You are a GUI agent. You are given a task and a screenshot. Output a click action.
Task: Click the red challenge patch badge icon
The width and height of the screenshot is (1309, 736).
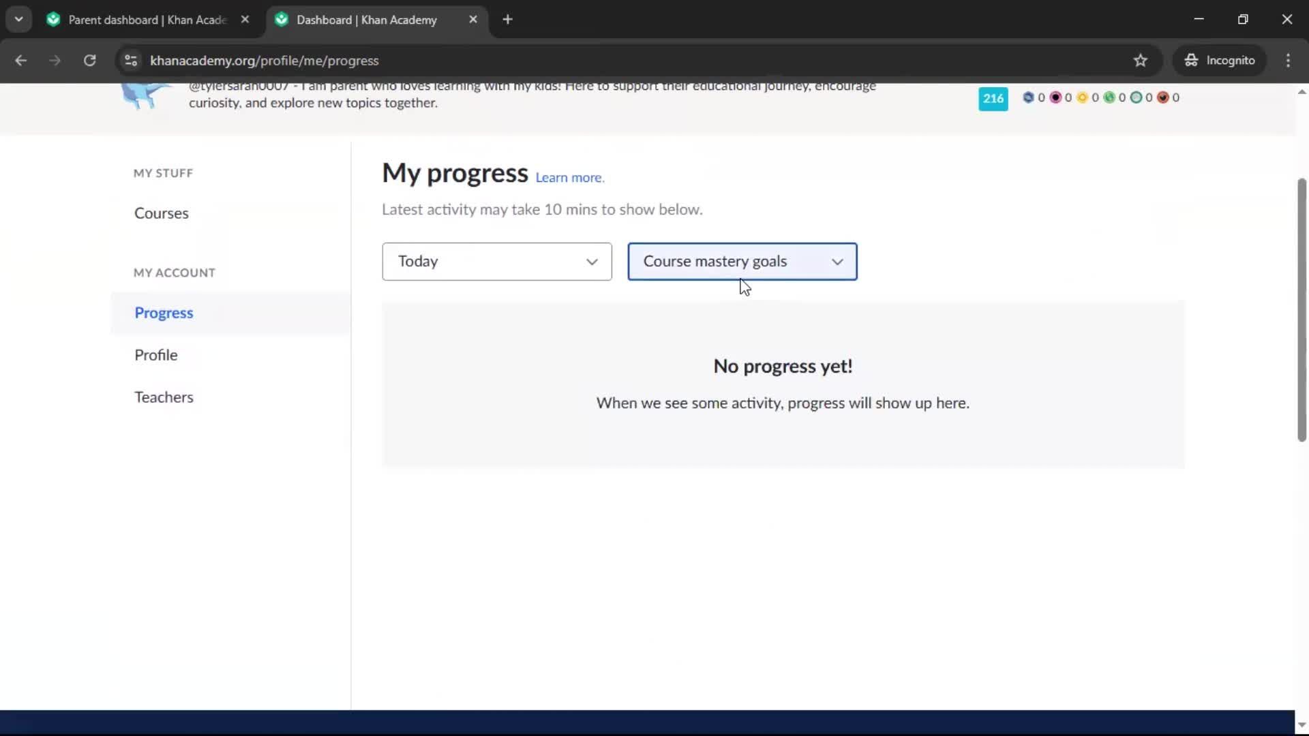pyautogui.click(x=1163, y=97)
